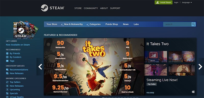
Task: Open the language dropdown
Action: 187,3
